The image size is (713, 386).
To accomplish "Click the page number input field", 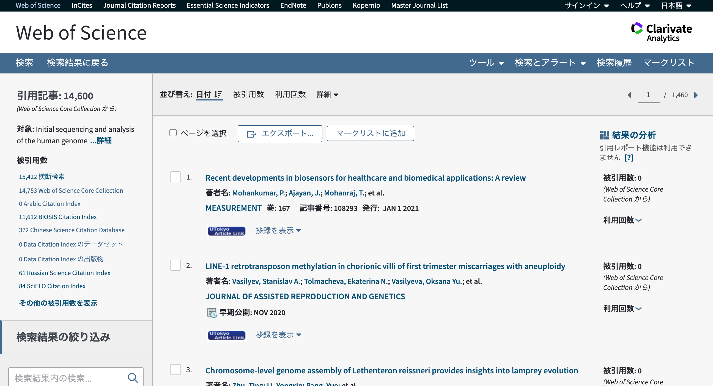I will (x=648, y=95).
